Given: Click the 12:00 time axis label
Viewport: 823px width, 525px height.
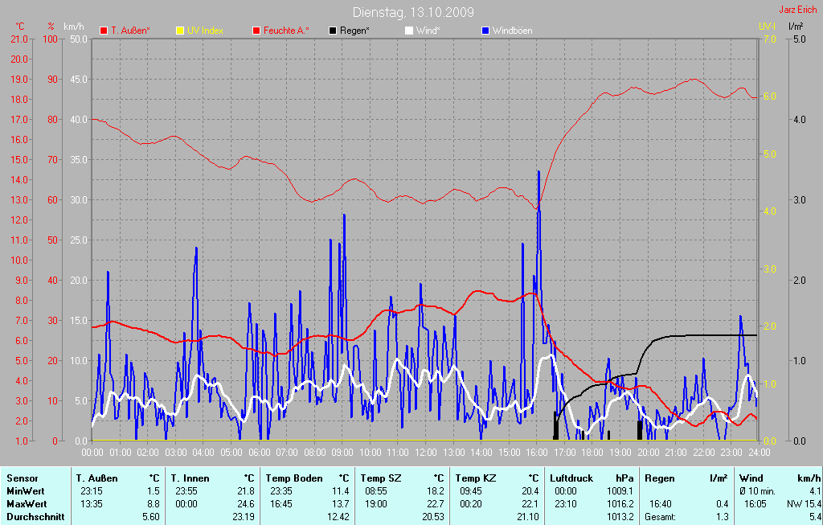Looking at the screenshot, I should pos(426,452).
